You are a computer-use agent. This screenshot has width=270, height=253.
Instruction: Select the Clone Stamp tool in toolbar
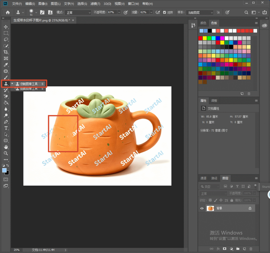pyautogui.click(x=6, y=84)
